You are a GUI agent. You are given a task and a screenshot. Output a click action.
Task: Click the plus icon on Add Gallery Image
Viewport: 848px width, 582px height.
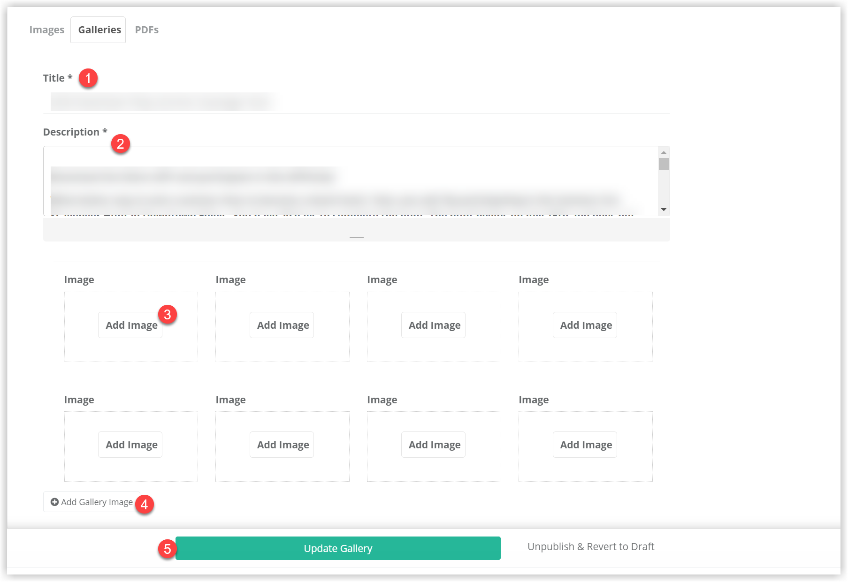pyautogui.click(x=54, y=502)
